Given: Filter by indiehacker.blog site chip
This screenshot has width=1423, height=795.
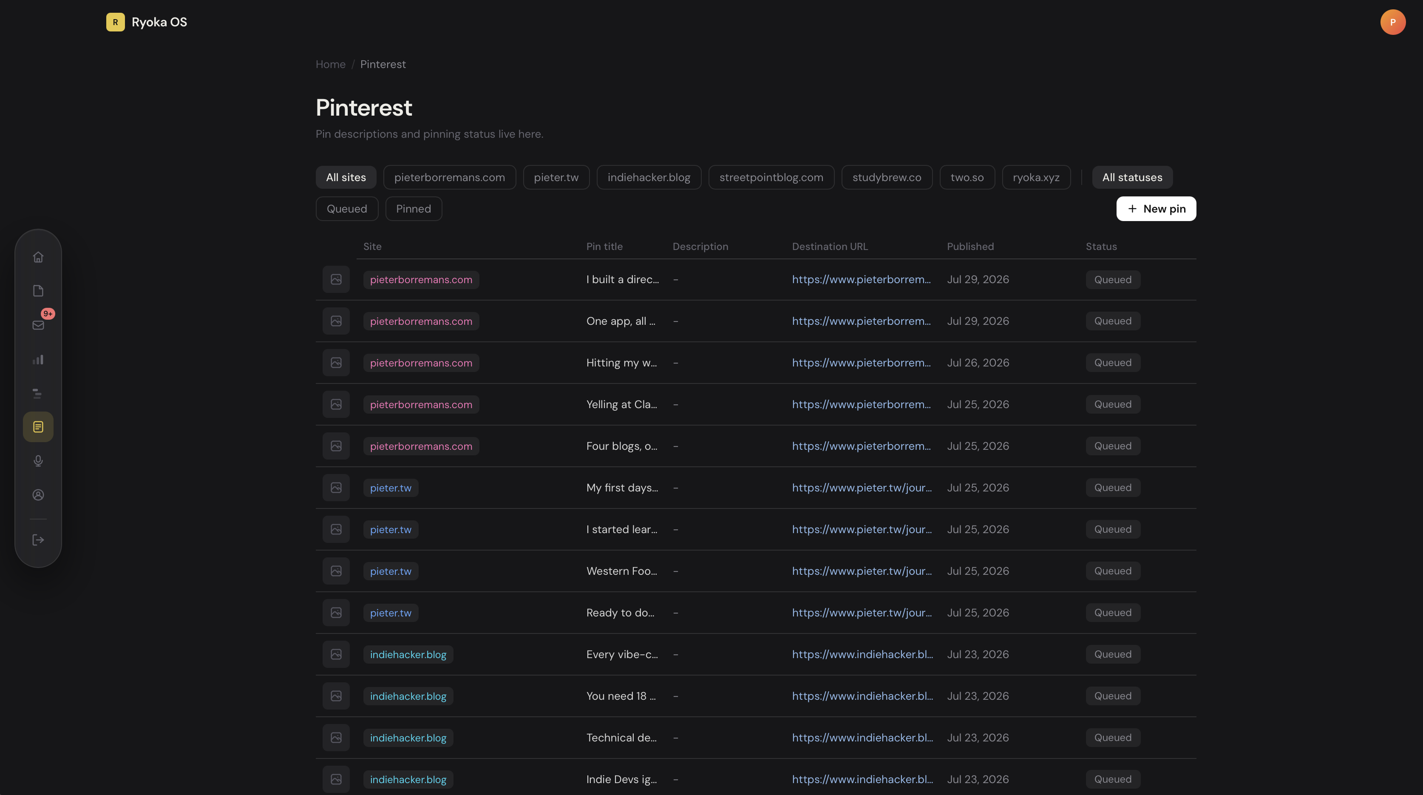Looking at the screenshot, I should pyautogui.click(x=649, y=177).
